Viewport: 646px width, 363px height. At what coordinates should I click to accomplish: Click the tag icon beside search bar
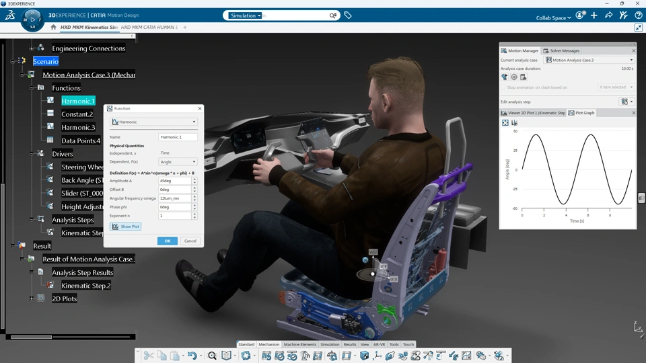click(x=348, y=15)
